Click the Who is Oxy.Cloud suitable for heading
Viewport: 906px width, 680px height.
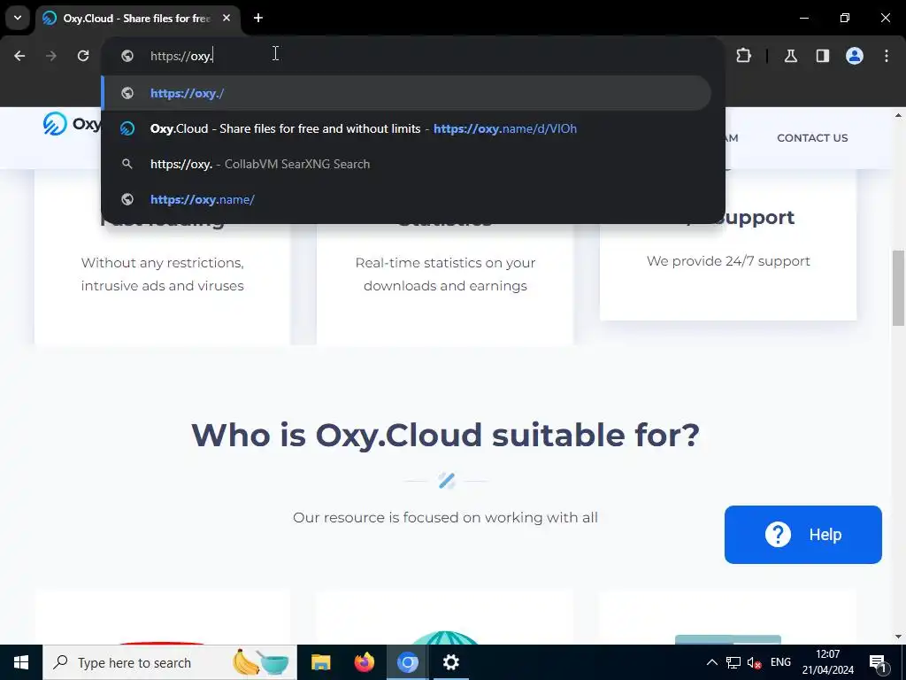pos(446,435)
